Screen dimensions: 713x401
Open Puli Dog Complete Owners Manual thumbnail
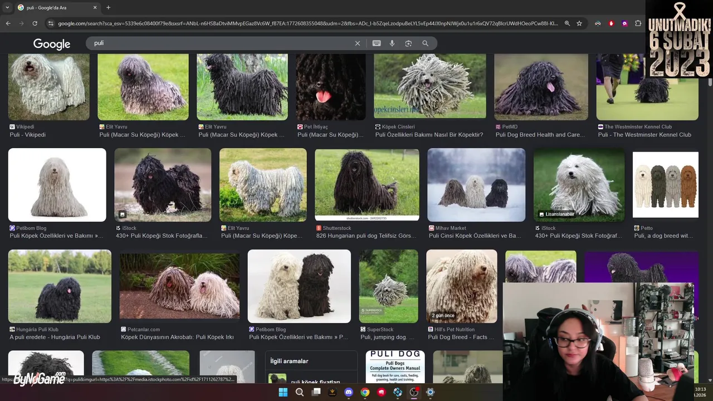pyautogui.click(x=395, y=368)
